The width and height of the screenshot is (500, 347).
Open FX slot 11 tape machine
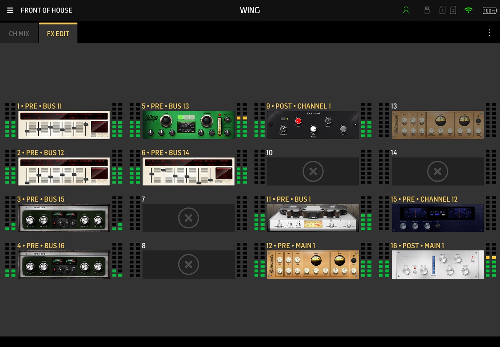(x=313, y=218)
